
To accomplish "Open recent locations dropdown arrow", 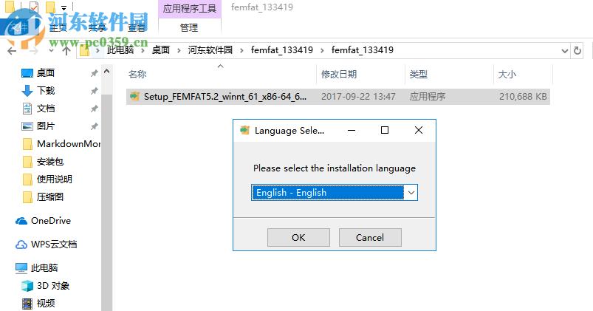I will pyautogui.click(x=52, y=51).
